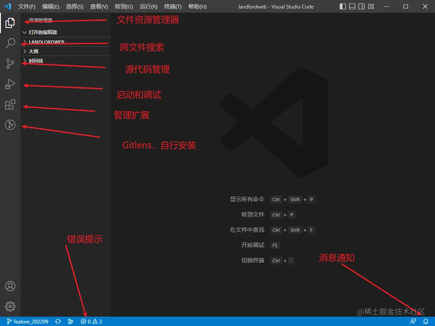Image resolution: width=435 pixels, height=326 pixels.
Task: Toggle primary side bar layout icon
Action: [x=343, y=6]
